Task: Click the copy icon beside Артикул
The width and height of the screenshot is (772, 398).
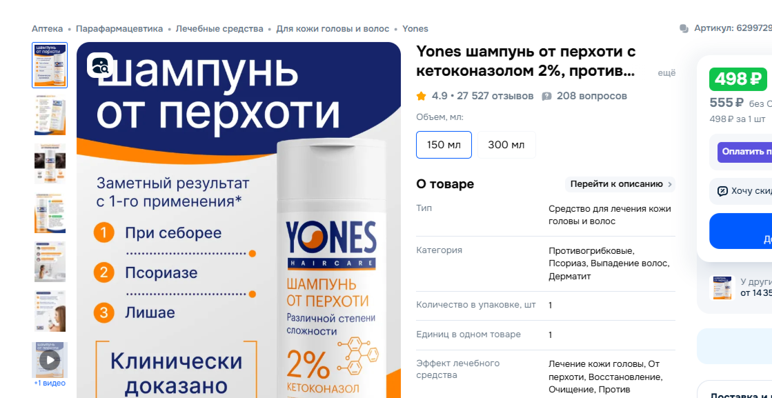Action: 684,29
